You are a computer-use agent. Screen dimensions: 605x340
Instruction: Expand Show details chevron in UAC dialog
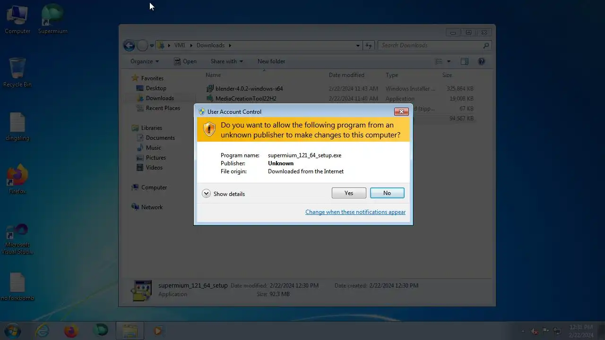(x=206, y=194)
